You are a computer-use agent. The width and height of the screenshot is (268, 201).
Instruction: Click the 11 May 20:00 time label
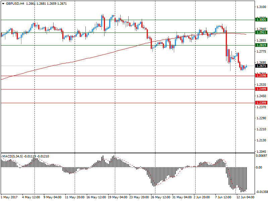click(x=75, y=197)
